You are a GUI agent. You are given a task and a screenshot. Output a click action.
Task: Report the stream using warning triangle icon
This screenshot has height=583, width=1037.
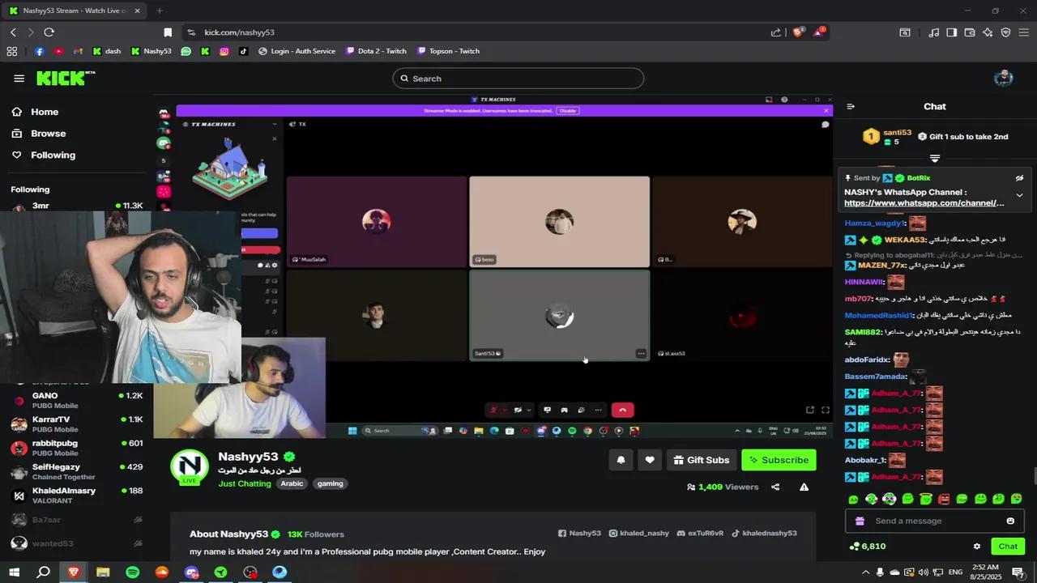pos(804,487)
